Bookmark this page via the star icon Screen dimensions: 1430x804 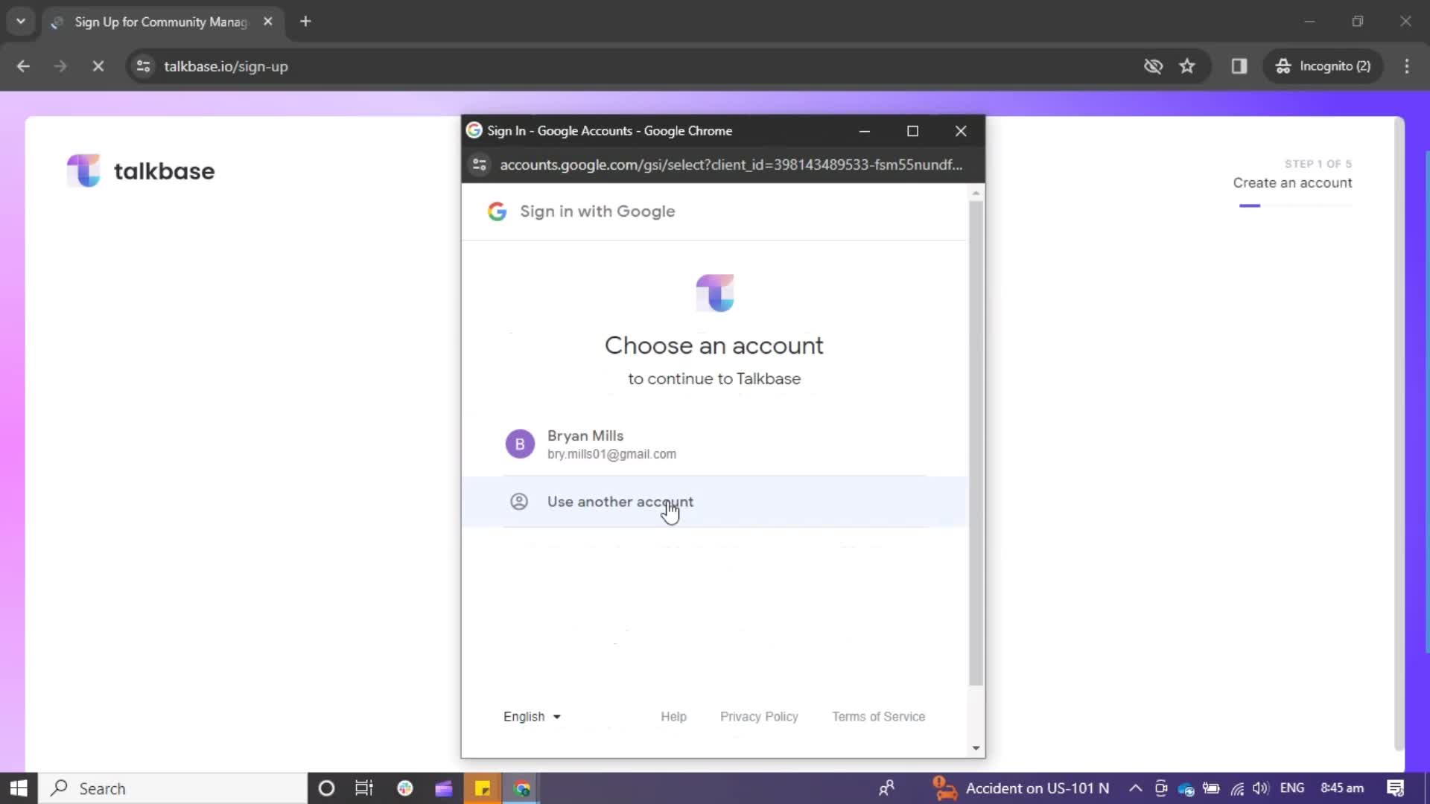click(x=1187, y=66)
